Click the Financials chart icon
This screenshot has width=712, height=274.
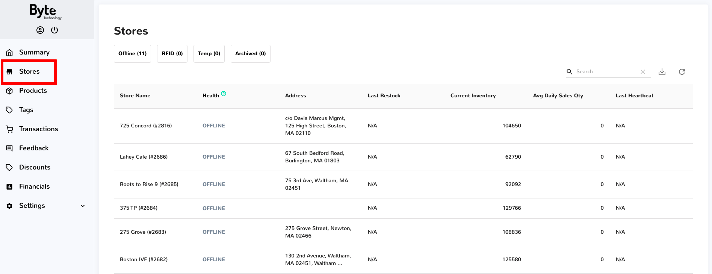coord(9,187)
